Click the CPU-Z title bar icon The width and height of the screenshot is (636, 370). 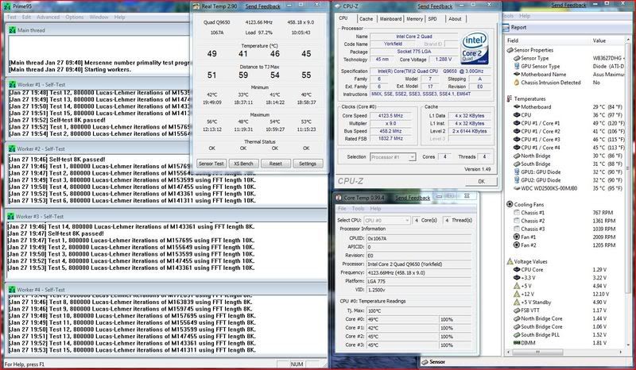coord(337,6)
